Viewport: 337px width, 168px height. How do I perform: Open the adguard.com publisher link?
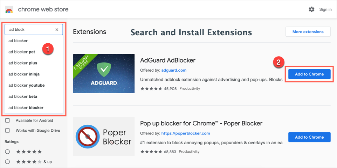coord(174,70)
